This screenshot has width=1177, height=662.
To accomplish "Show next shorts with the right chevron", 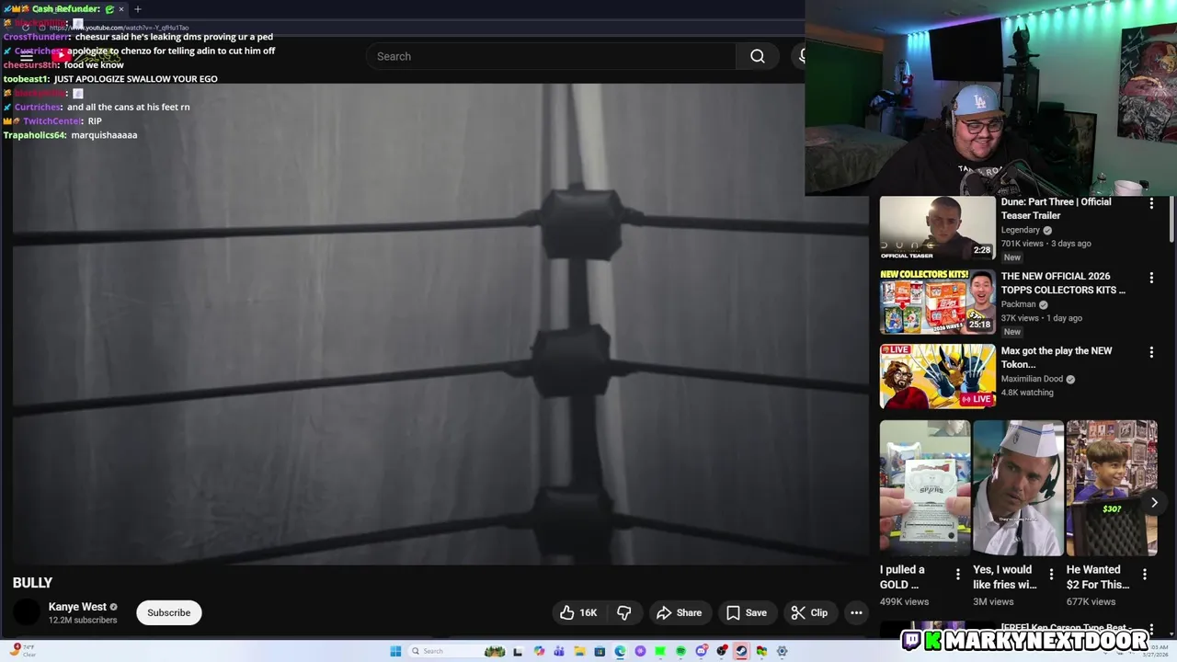I will coord(1154,502).
